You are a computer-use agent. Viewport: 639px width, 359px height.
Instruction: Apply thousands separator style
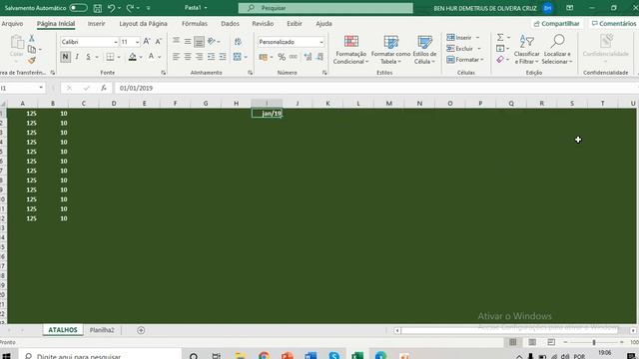click(x=294, y=57)
